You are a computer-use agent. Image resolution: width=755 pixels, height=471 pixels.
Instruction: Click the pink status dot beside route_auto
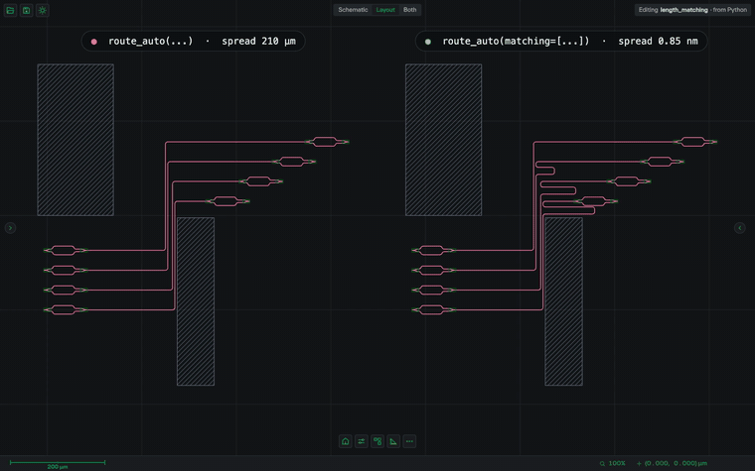click(x=94, y=42)
